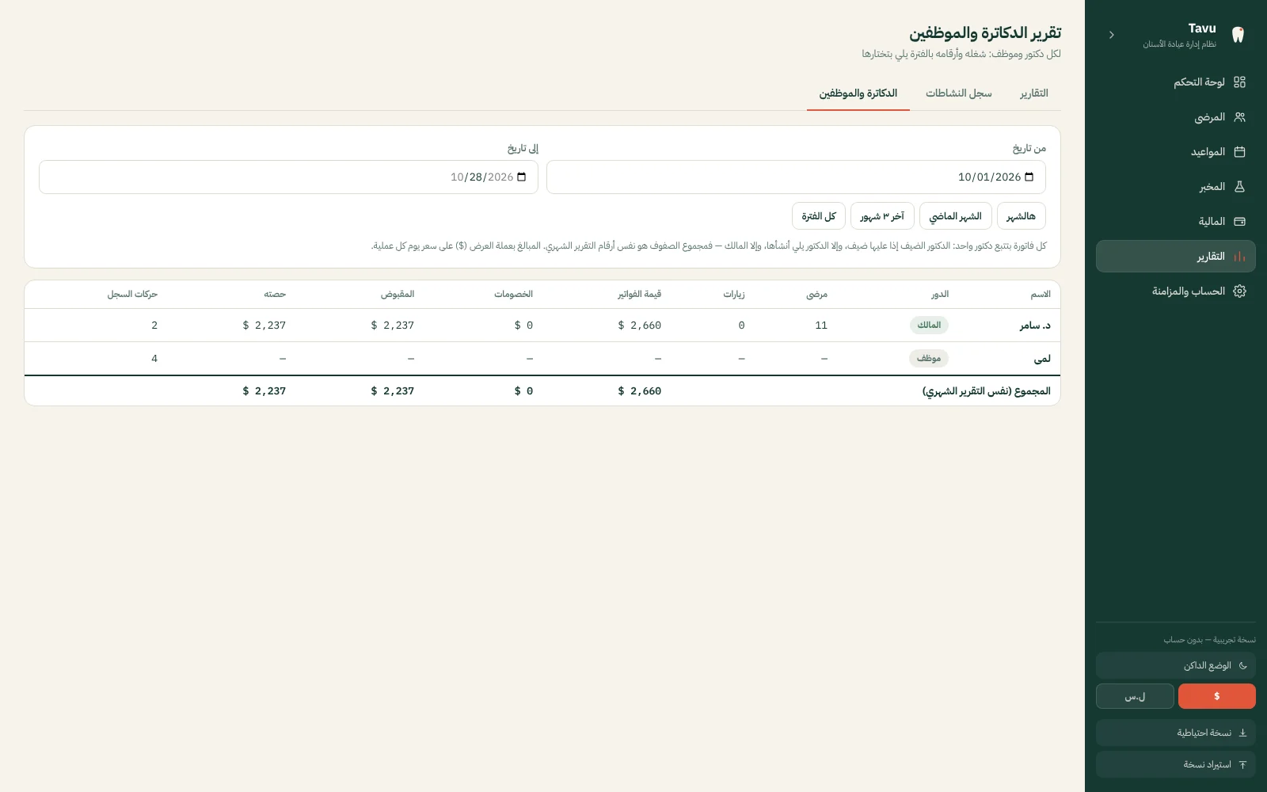The height and width of the screenshot is (792, 1267).
Task: Click نسخة احتياطية backup button
Action: pos(1176,733)
